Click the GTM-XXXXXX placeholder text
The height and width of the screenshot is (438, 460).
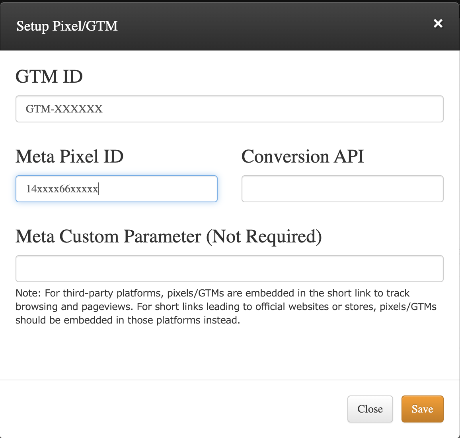[x=64, y=109]
